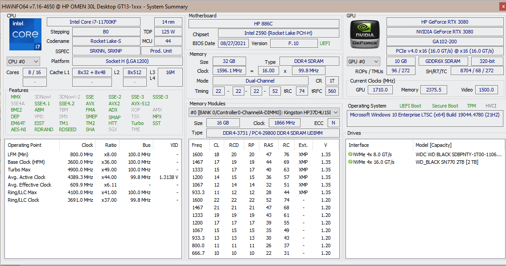Click the Cores 8 / 16 field
The height and width of the screenshot is (266, 506).
(x=34, y=72)
